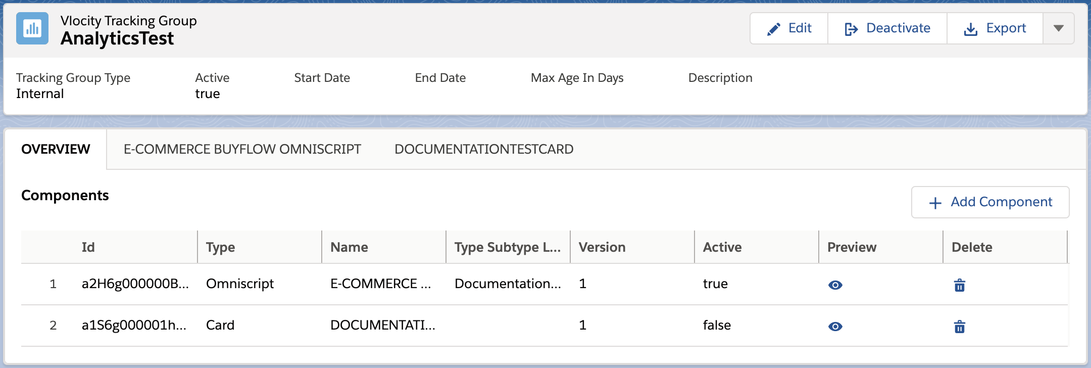1091x368 pixels.
Task: Click row number 1 in Components table
Action: 53,284
